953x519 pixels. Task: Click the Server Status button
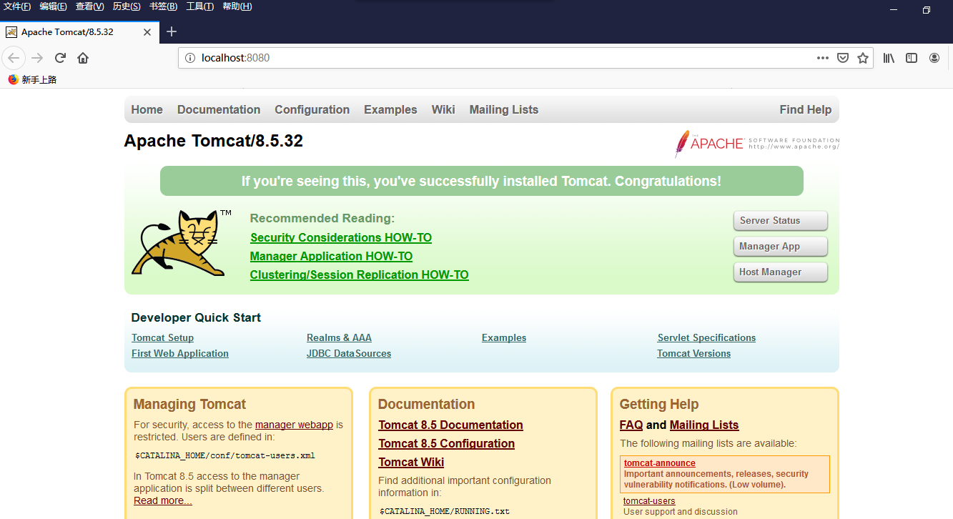tap(781, 221)
